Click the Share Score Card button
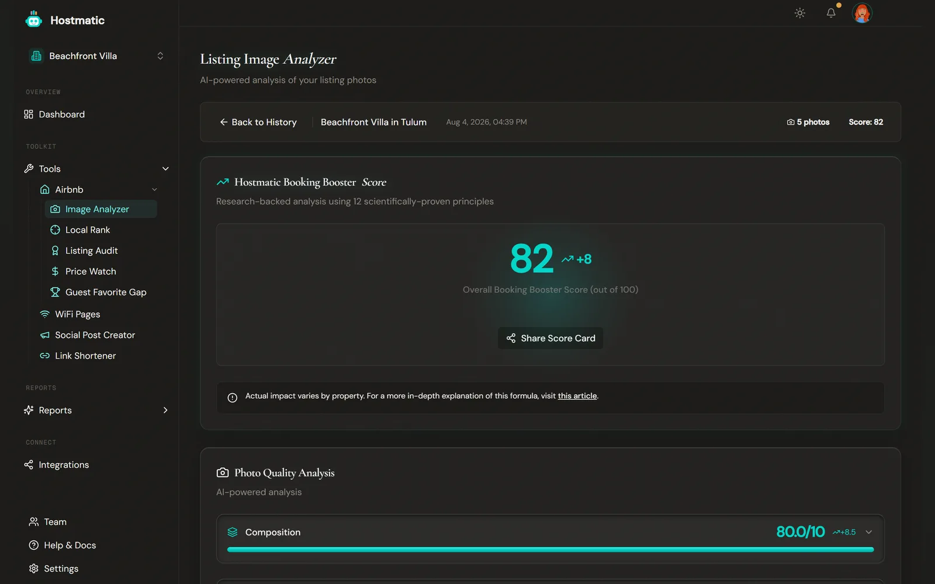The height and width of the screenshot is (584, 935). (550, 338)
